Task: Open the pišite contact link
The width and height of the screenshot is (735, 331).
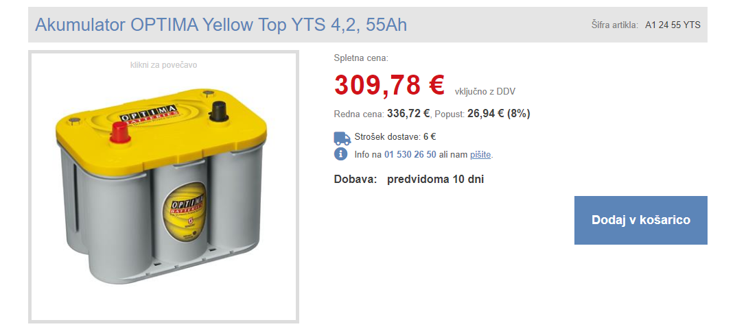Action: [480, 154]
